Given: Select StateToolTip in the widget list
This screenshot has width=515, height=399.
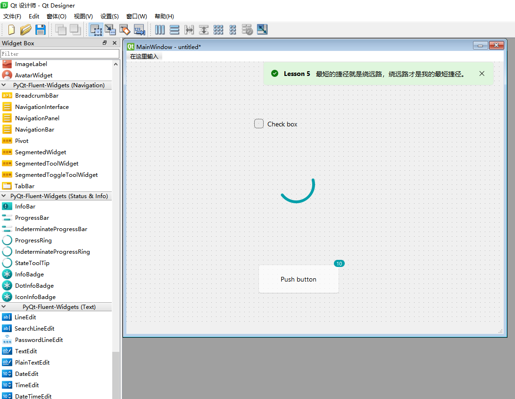Looking at the screenshot, I should click(x=32, y=263).
